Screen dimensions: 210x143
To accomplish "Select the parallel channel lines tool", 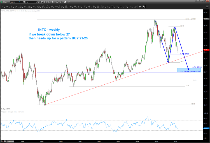I will pyautogui.click(x=62, y=6).
